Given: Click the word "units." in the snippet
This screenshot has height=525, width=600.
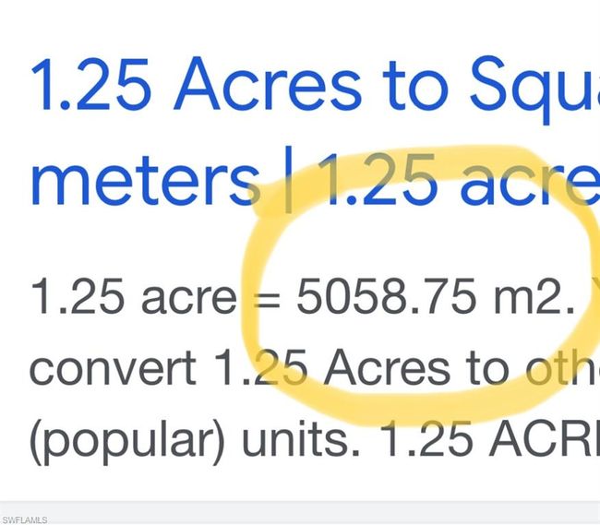Looking at the screenshot, I should tap(301, 438).
